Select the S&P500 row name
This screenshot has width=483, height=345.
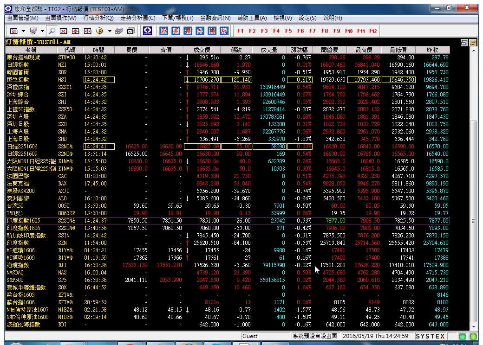(x=15, y=280)
